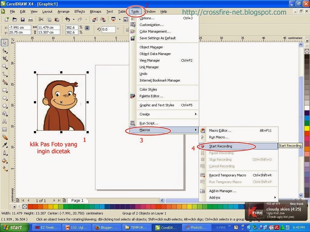Select the Text tool
The width and height of the screenshot is (310, 232).
tap(5, 121)
